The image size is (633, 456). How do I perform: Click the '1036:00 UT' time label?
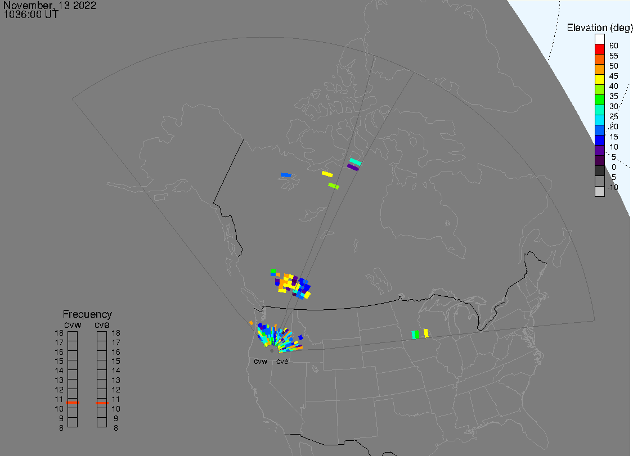(31, 15)
